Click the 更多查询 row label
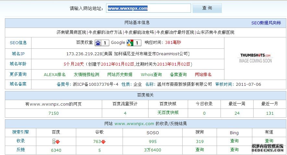 tap(18, 74)
